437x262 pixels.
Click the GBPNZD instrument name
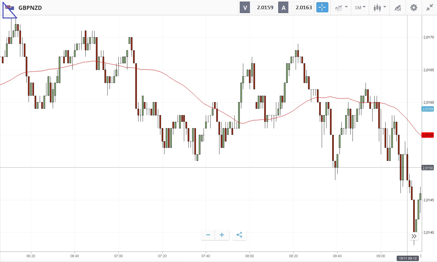30,8
